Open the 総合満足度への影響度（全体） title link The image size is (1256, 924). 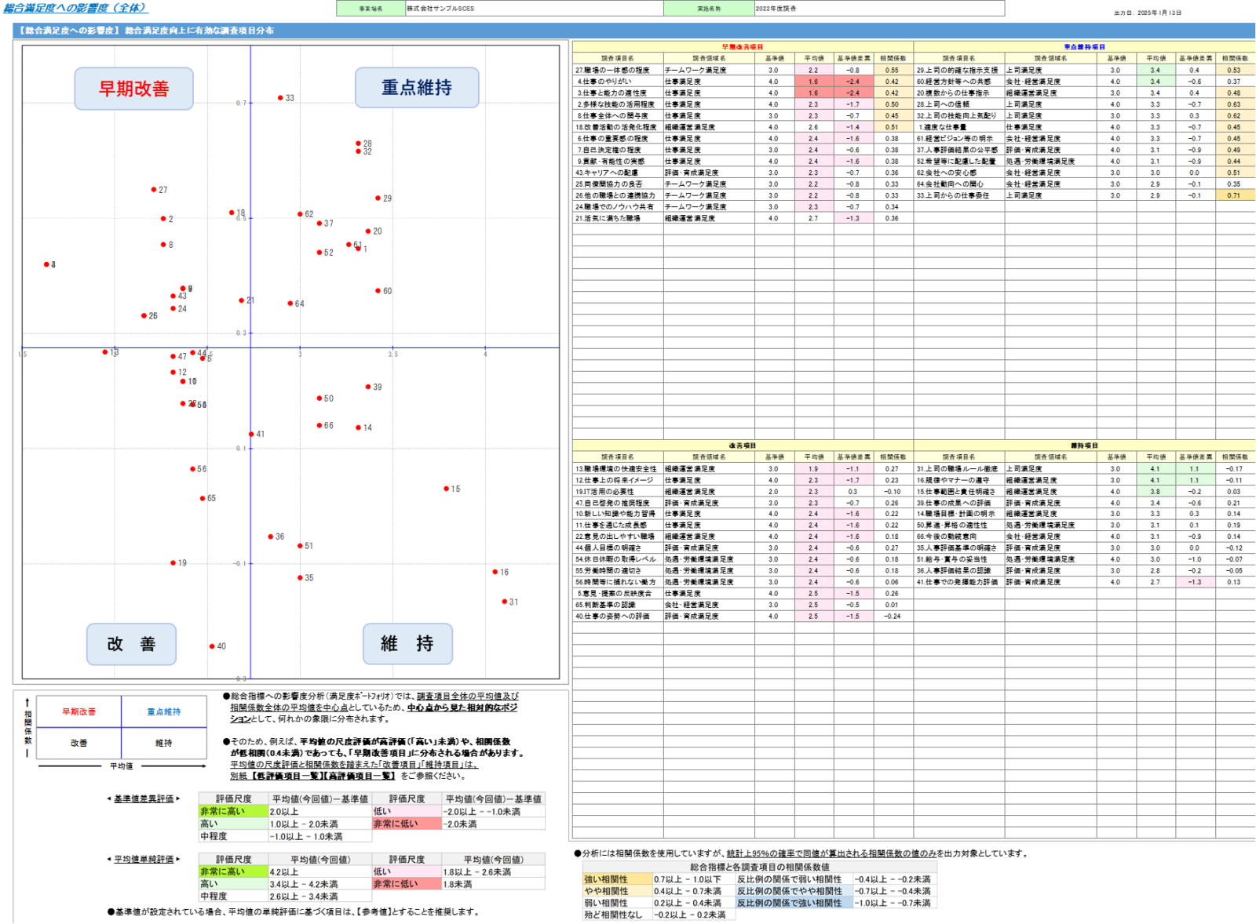click(75, 8)
